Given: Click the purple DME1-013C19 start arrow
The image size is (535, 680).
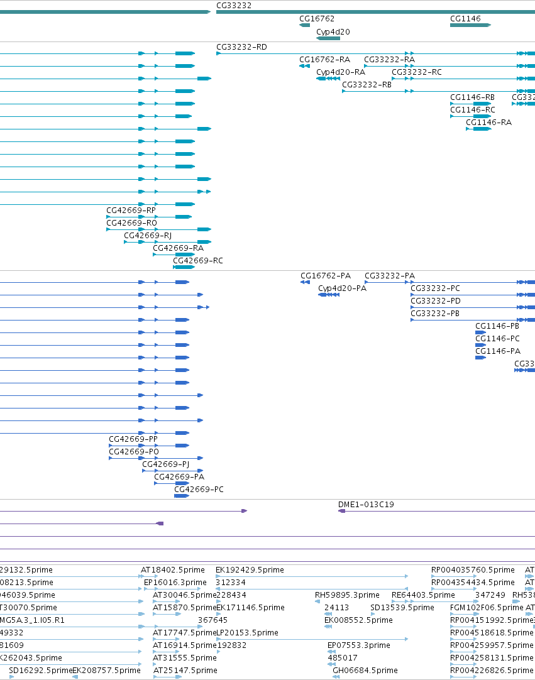Looking at the screenshot, I should (x=341, y=511).
